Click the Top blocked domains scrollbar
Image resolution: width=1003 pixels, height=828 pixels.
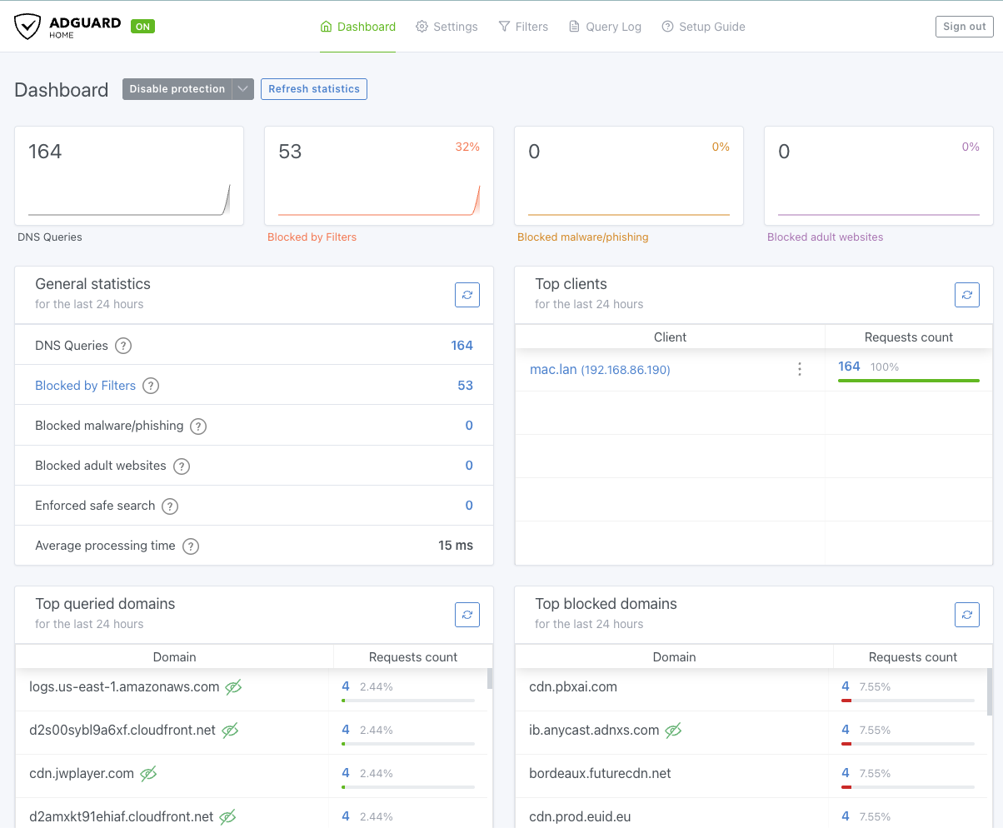click(x=989, y=691)
